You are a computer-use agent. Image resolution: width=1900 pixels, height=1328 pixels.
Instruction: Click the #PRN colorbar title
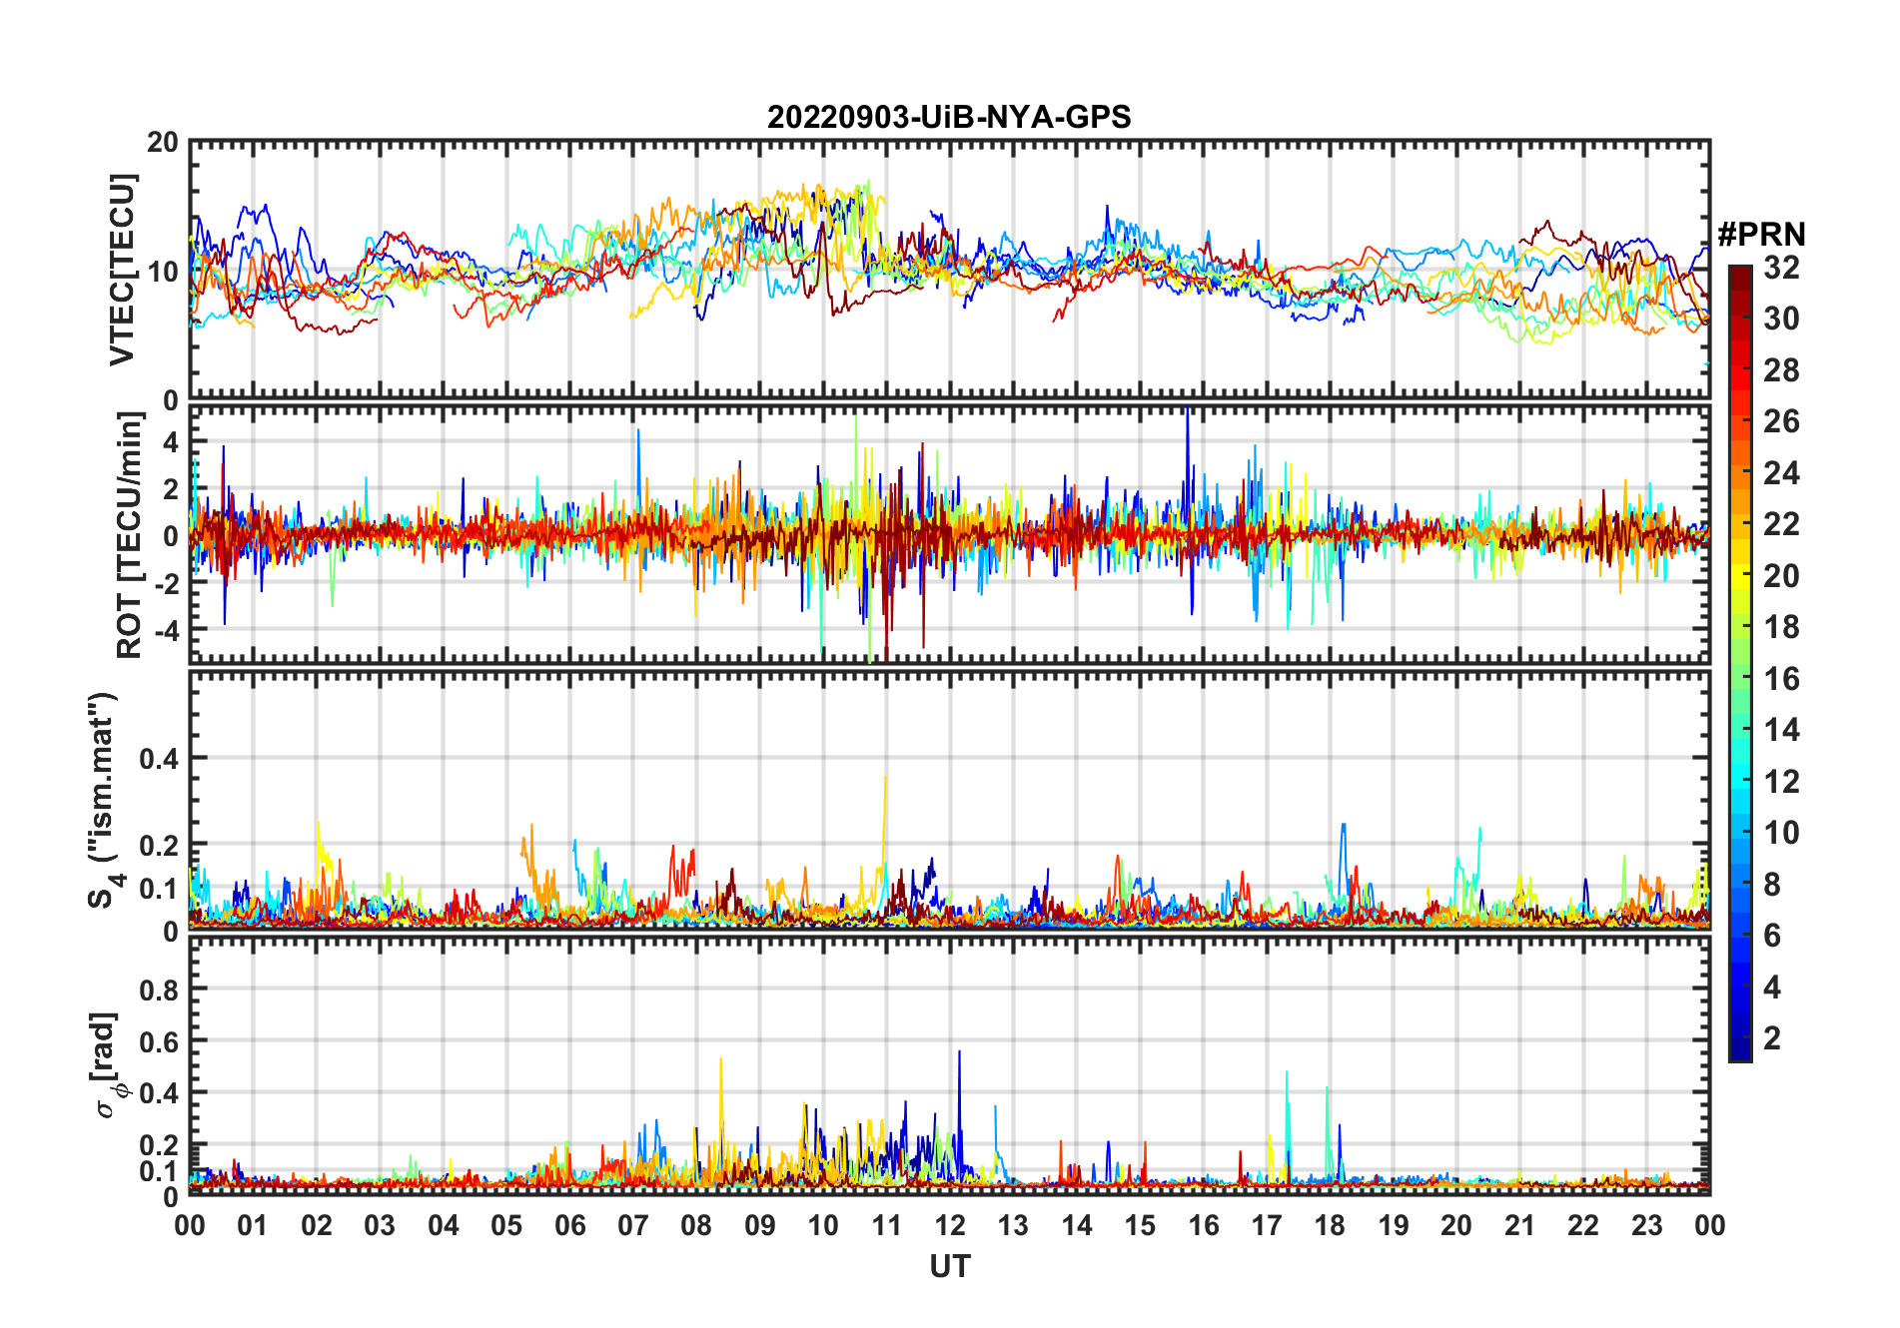(1761, 235)
